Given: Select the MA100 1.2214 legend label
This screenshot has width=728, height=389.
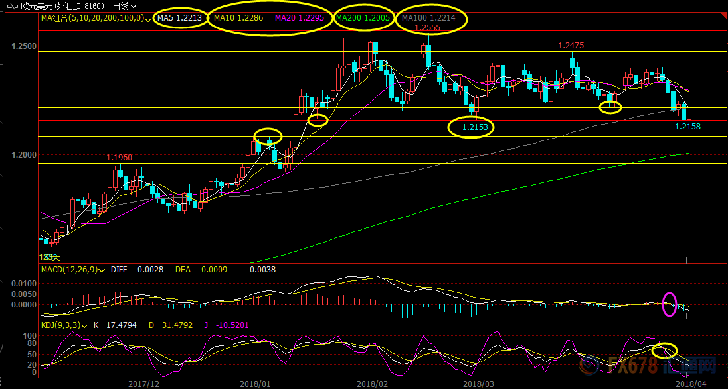Looking at the screenshot, I should click(x=428, y=18).
